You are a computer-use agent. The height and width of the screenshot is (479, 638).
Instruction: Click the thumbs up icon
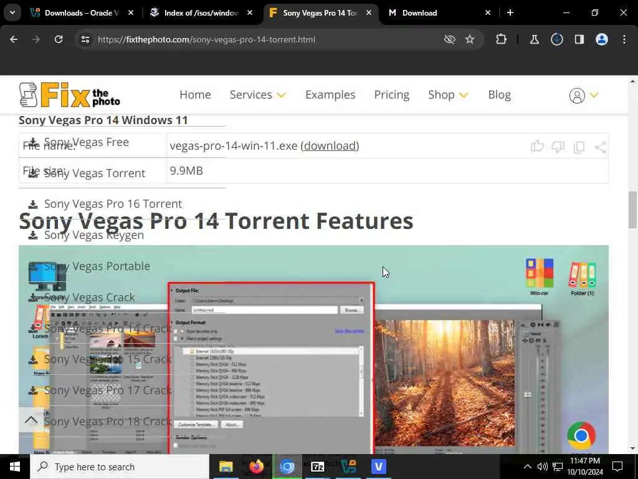click(x=537, y=146)
